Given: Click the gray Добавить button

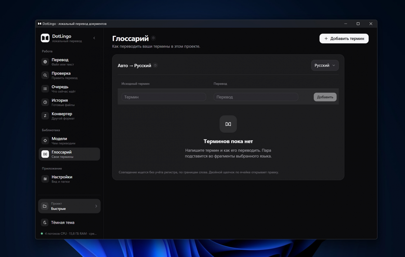Looking at the screenshot, I should tap(325, 97).
